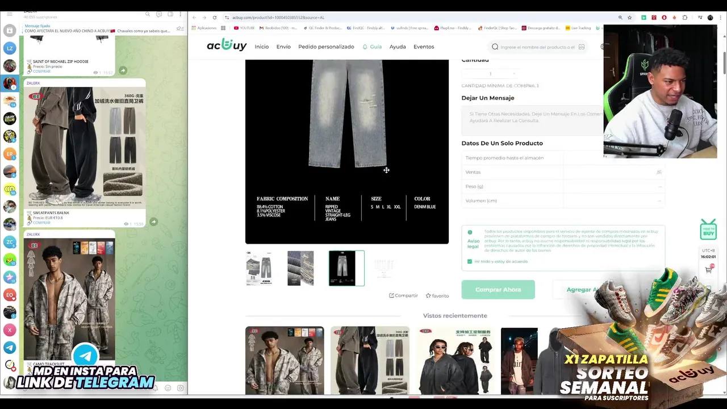Viewport: 727px width, 409px height.
Task: Select fourth faded size chart thumbnail
Action: pyautogui.click(x=384, y=268)
